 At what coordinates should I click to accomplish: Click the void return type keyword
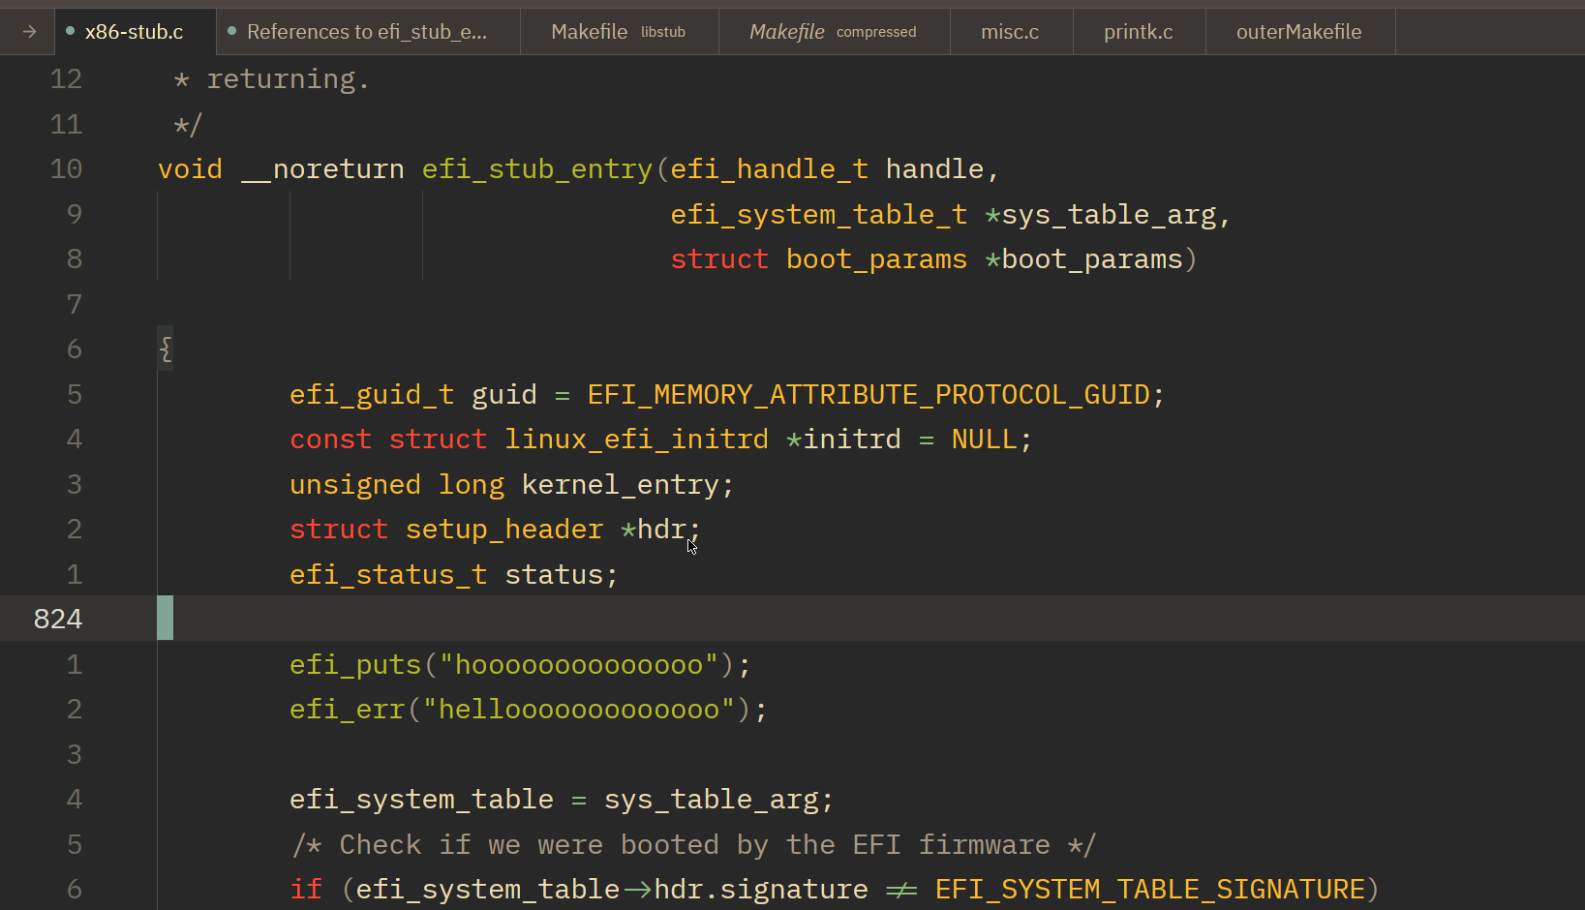pyautogui.click(x=191, y=169)
